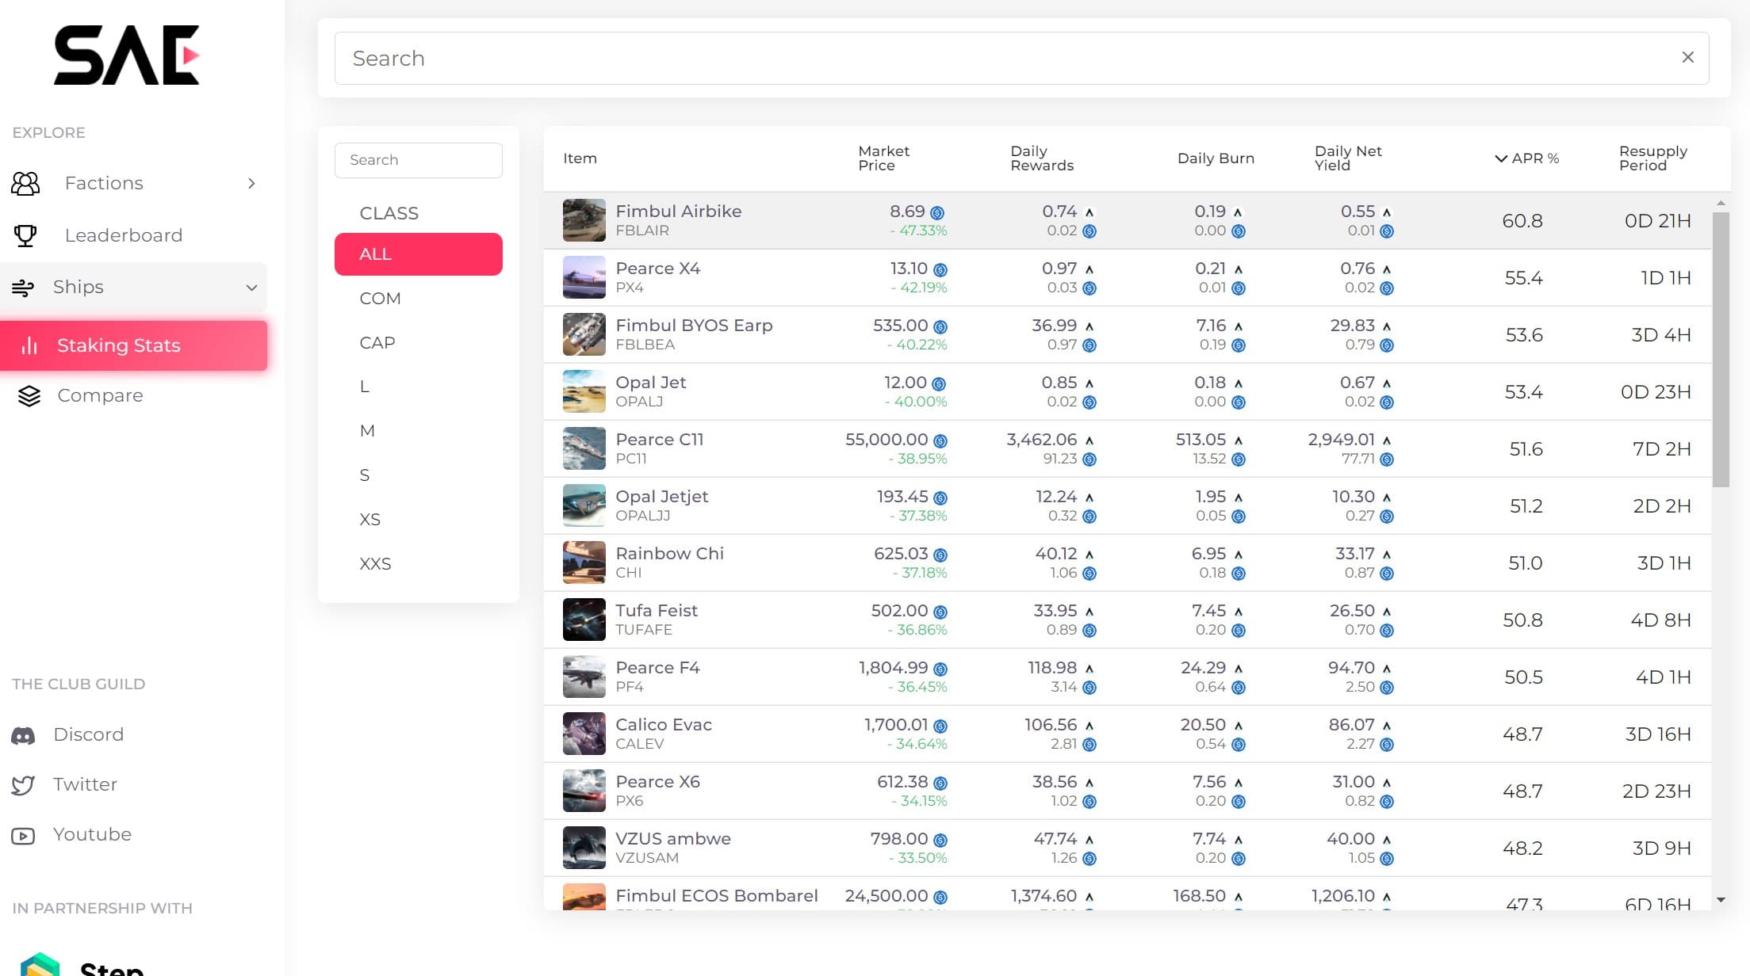Click the Compare layers icon
The height and width of the screenshot is (976, 1750).
click(29, 395)
